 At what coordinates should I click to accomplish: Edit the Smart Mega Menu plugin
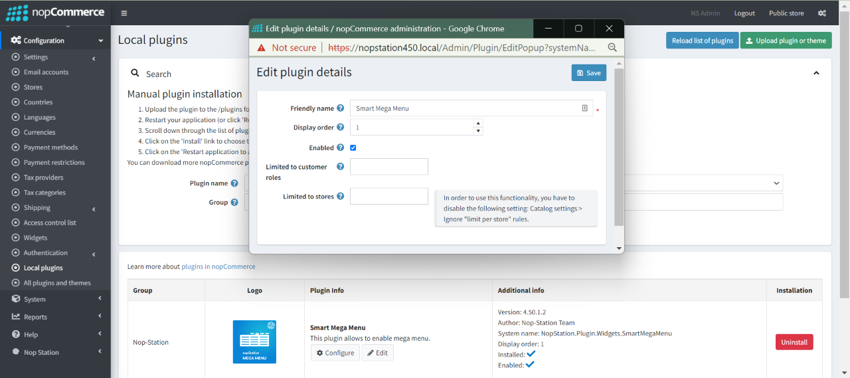[378, 353]
